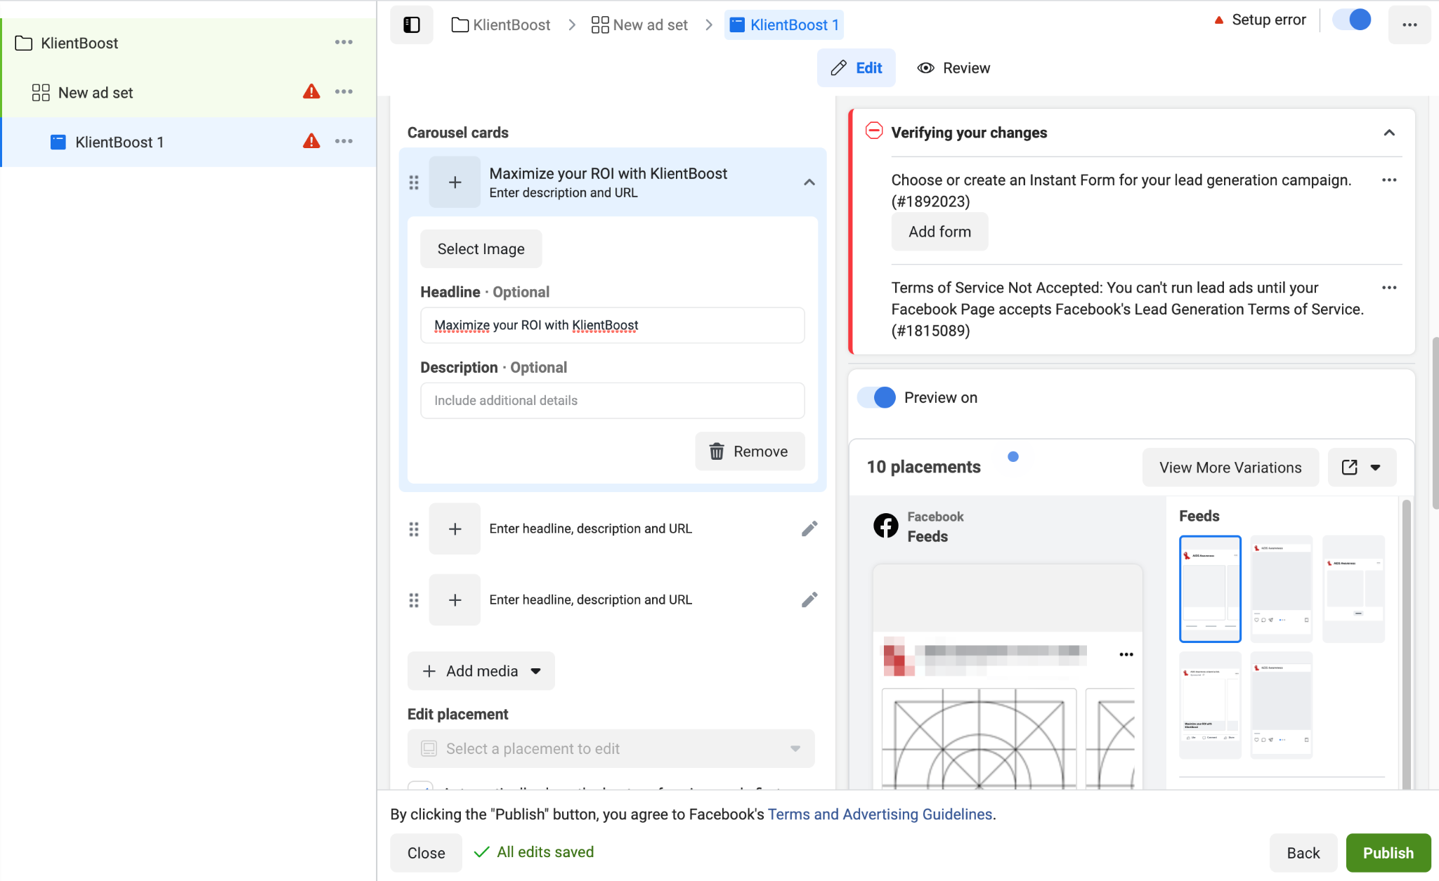Switch to the Review tab
This screenshot has height=881, width=1439.
(x=953, y=68)
